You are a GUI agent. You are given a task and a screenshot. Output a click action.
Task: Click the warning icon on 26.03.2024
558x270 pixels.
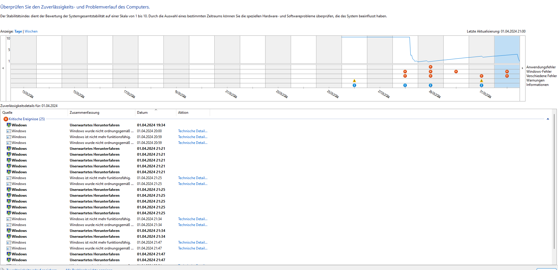(x=354, y=81)
